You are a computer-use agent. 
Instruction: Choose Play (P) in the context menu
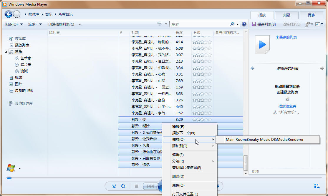tap(190, 126)
